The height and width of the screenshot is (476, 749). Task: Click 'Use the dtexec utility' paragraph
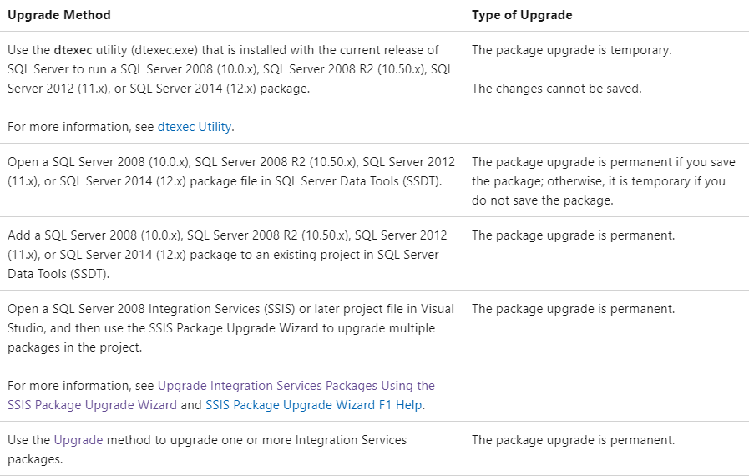[230, 69]
